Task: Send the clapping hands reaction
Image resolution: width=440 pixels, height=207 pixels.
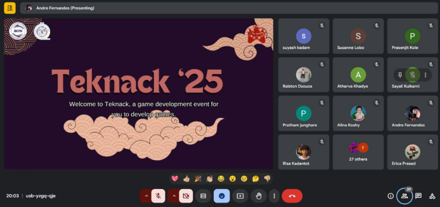Action: 209,179
